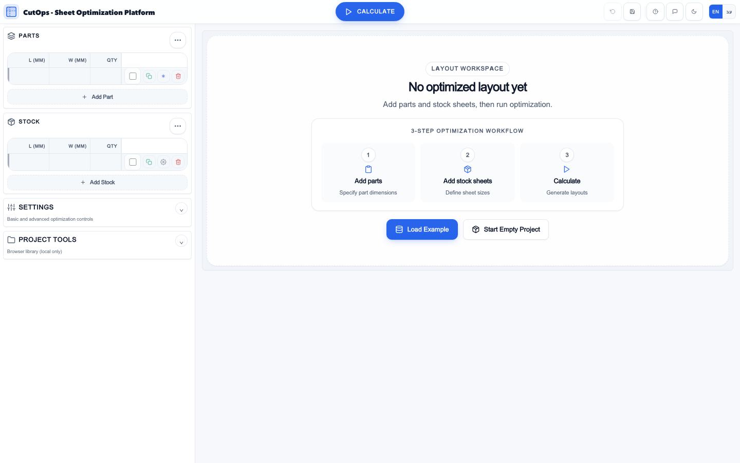Tick the checkbox on the stock row

133,162
